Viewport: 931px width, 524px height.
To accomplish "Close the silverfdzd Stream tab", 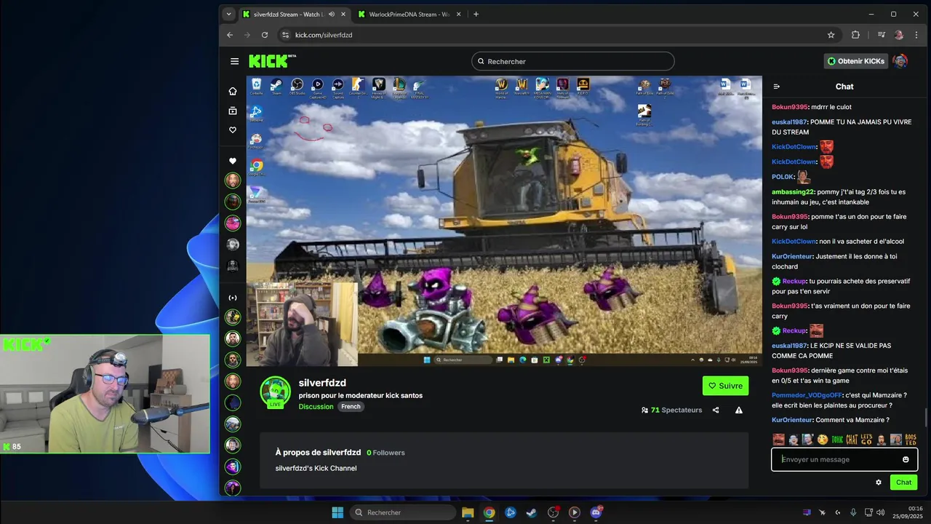I will pyautogui.click(x=343, y=14).
